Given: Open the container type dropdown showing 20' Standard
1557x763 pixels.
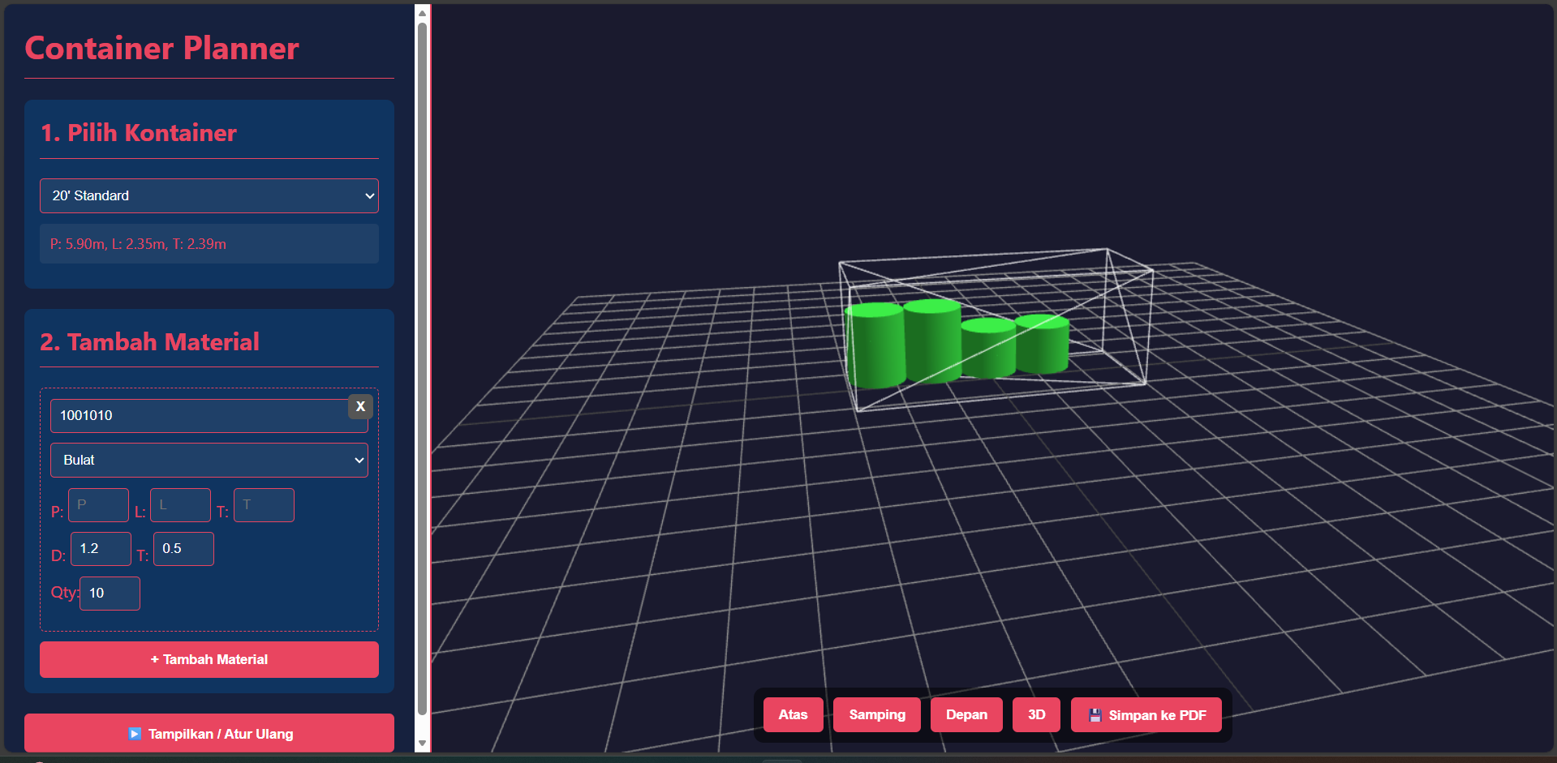Looking at the screenshot, I should click(x=209, y=195).
